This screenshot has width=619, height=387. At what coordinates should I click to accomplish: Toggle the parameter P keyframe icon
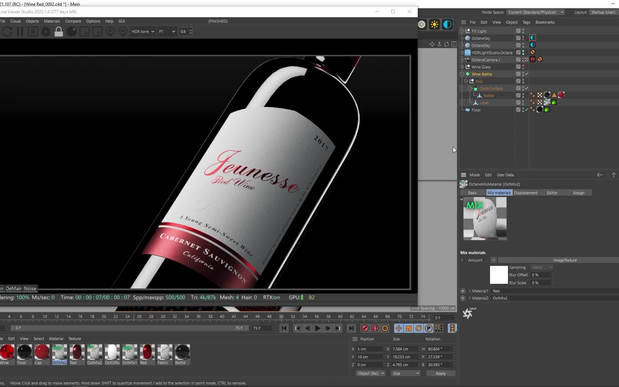pos(428,328)
